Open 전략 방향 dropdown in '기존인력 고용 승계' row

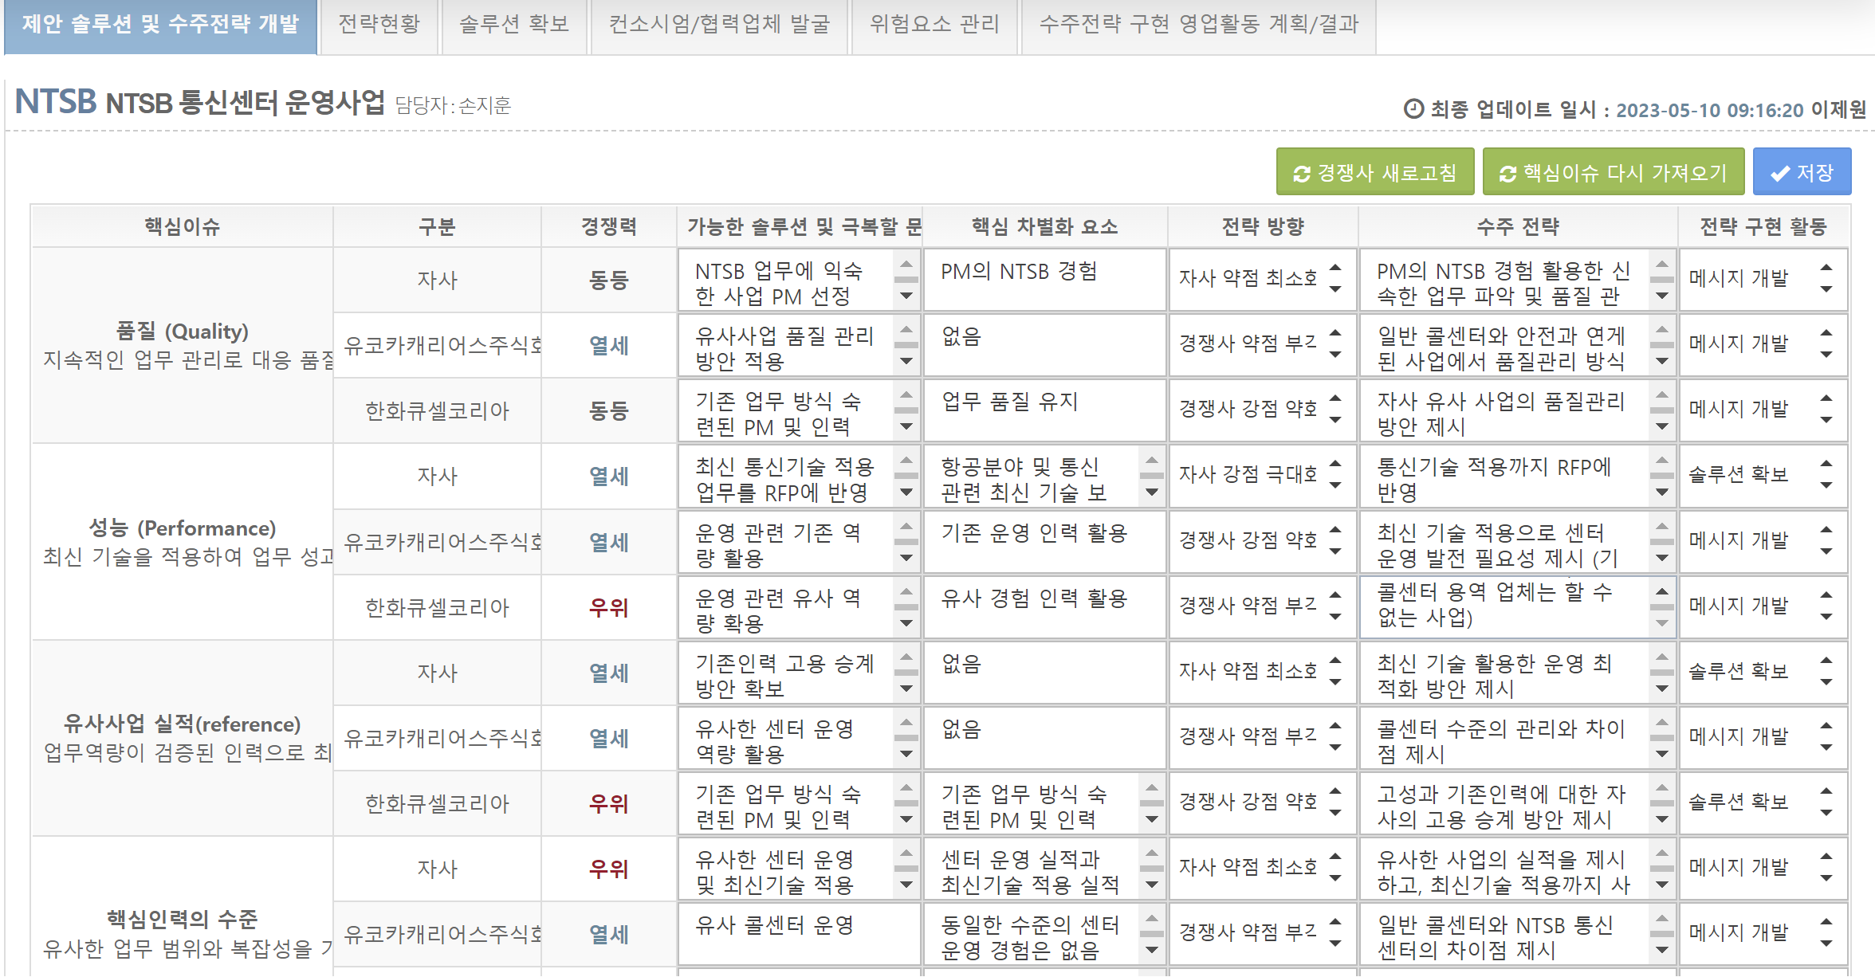[1263, 672]
